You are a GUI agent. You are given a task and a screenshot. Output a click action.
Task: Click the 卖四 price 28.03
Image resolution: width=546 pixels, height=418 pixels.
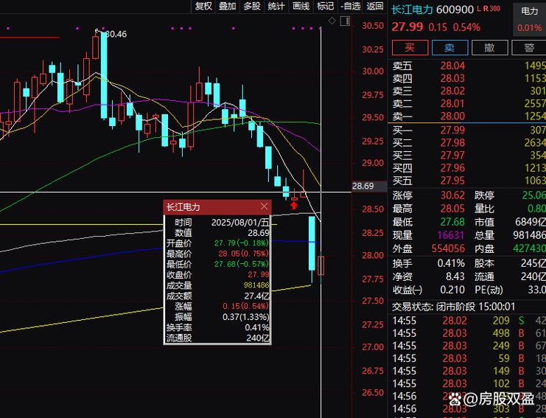click(x=452, y=78)
